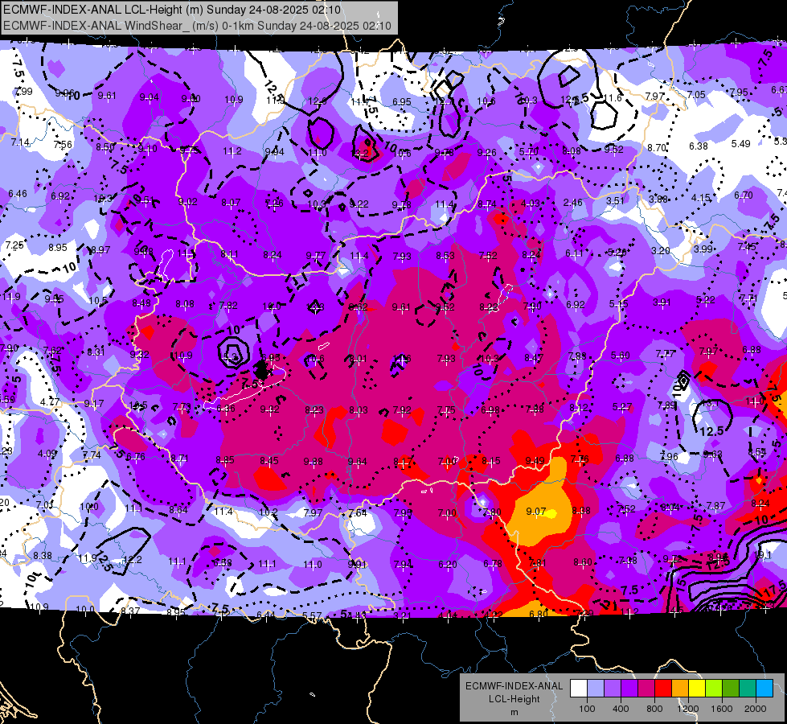Click the 9.49 grid value

535,461
